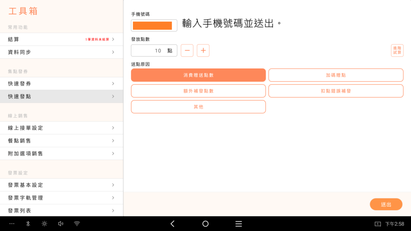Open the recent apps menu icon
411x231 pixels.
click(238, 224)
